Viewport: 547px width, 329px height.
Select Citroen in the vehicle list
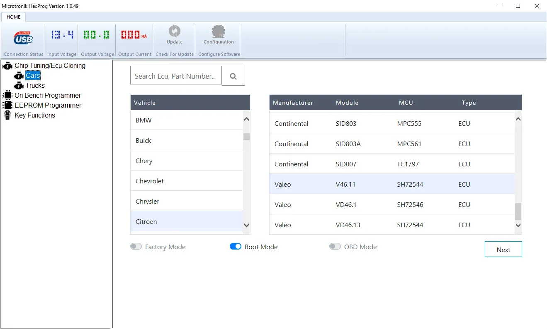tap(187, 221)
